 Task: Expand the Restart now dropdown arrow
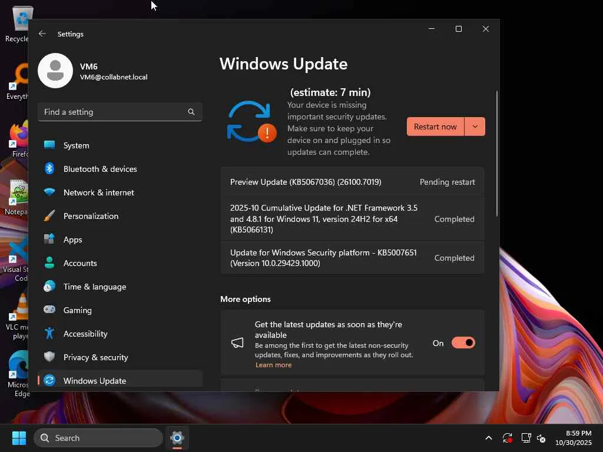[x=475, y=127]
